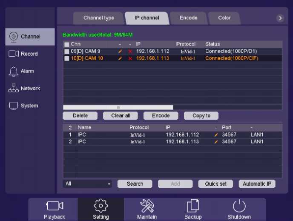Switch to the Encode tab

pos(188,18)
